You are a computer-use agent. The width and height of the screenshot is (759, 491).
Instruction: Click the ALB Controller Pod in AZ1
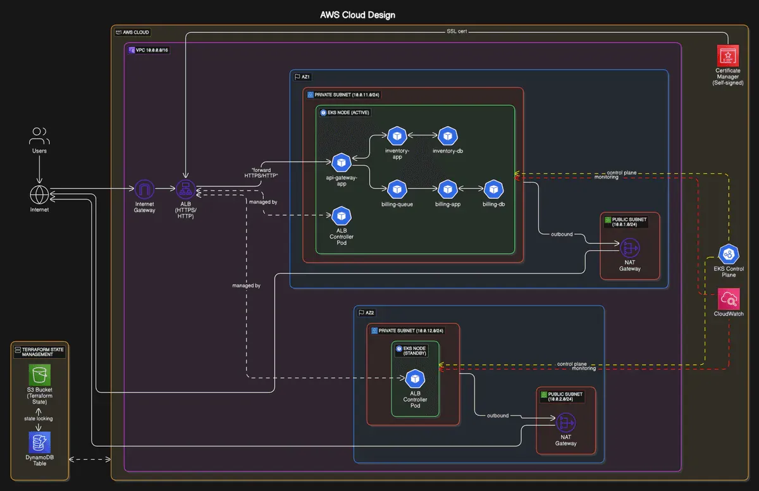point(342,216)
